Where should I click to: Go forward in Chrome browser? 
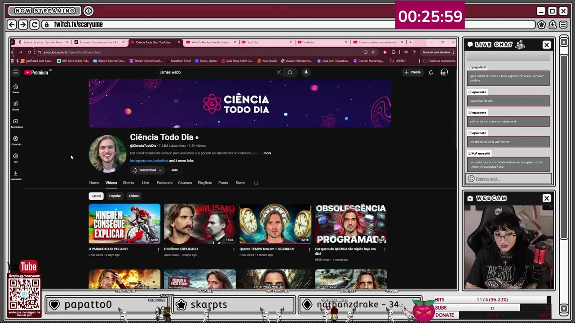pyautogui.click(x=20, y=52)
